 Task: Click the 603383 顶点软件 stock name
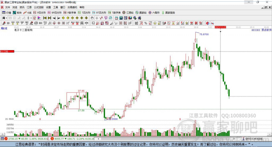261,30
